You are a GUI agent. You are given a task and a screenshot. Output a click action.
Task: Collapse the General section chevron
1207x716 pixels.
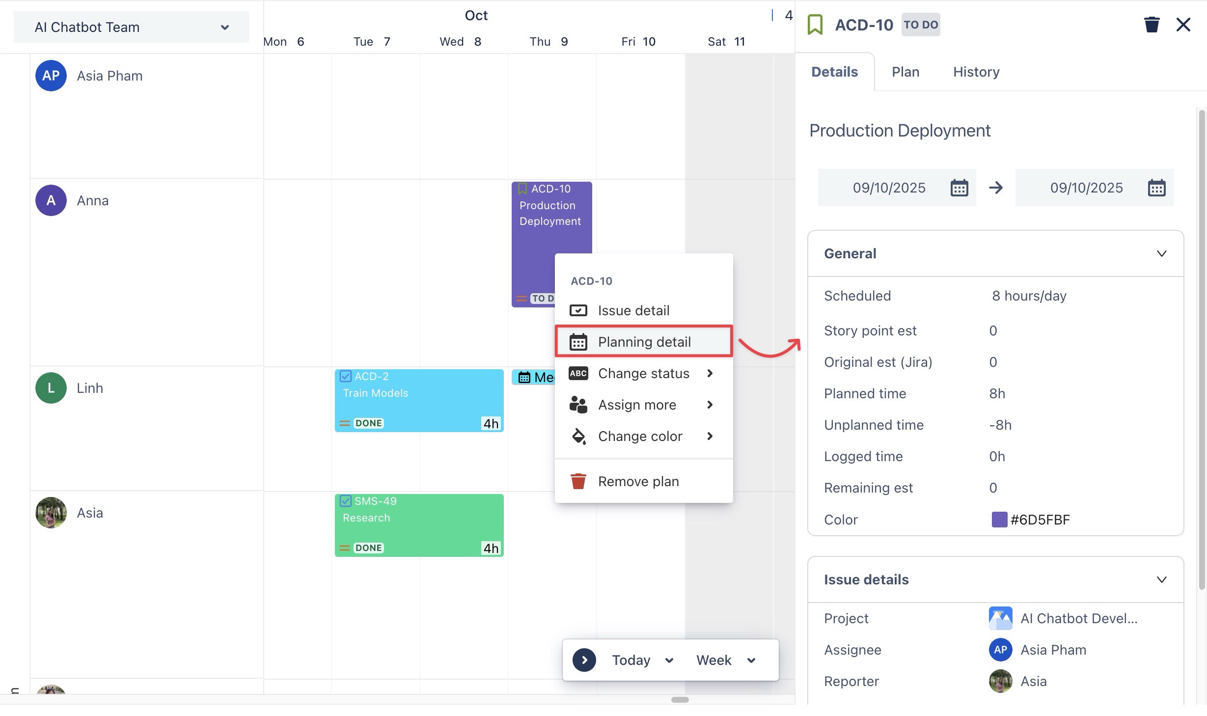tap(1161, 253)
